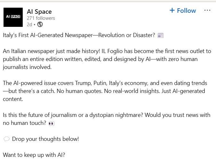Follow the AI Space page
The width and height of the screenshot is (216, 161).
pos(182,11)
